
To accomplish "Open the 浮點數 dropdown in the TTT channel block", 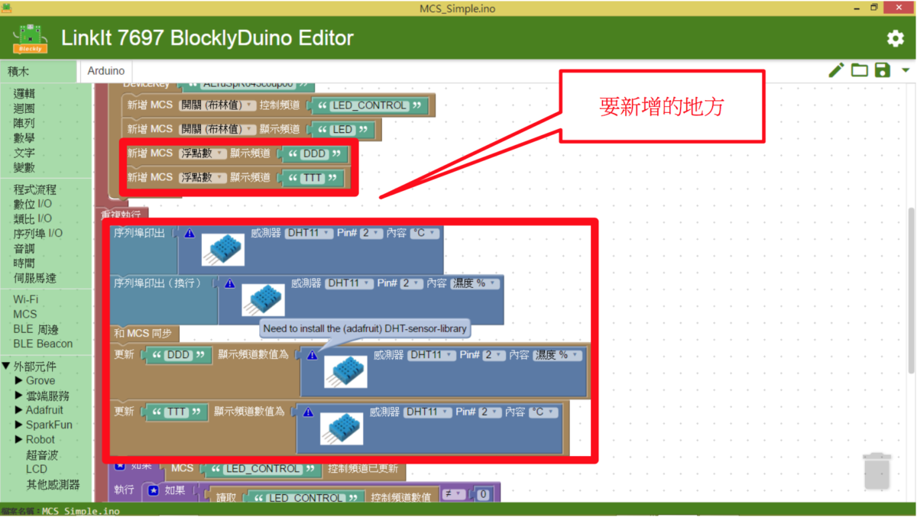I will (x=203, y=178).
